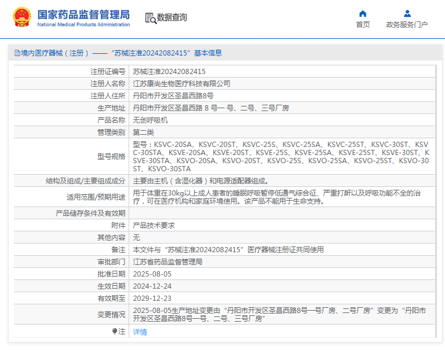445x350 pixels.
Task: Click the 审批部门 label
Action: (111, 262)
